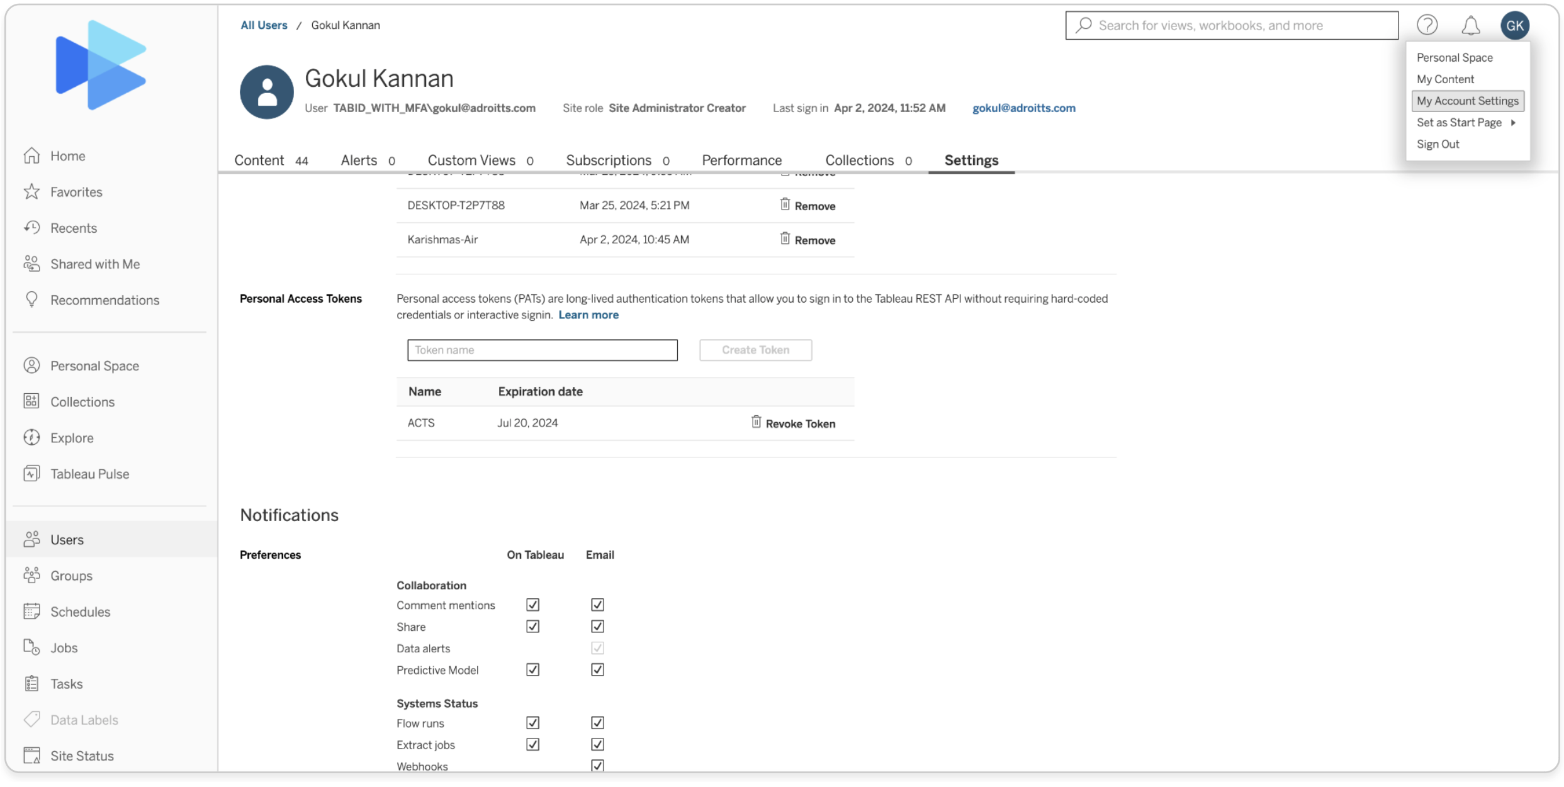Choose Sign Out from the menu

1437,143
